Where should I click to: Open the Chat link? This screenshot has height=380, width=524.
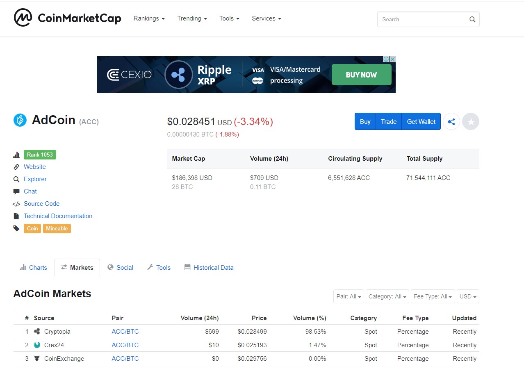[x=30, y=191]
